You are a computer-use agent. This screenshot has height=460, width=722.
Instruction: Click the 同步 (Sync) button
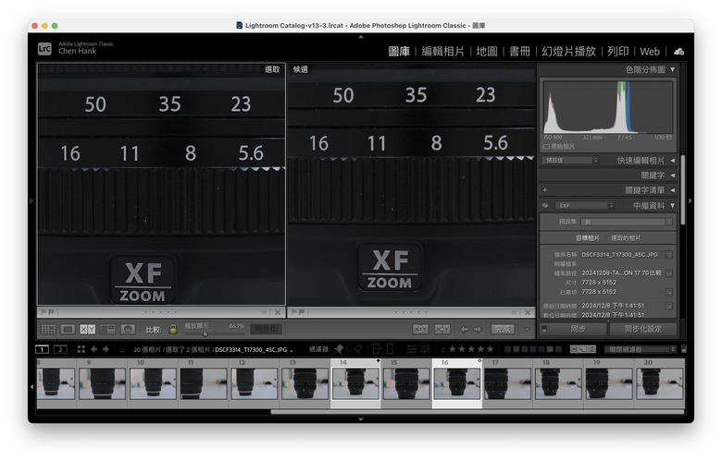pos(578,329)
